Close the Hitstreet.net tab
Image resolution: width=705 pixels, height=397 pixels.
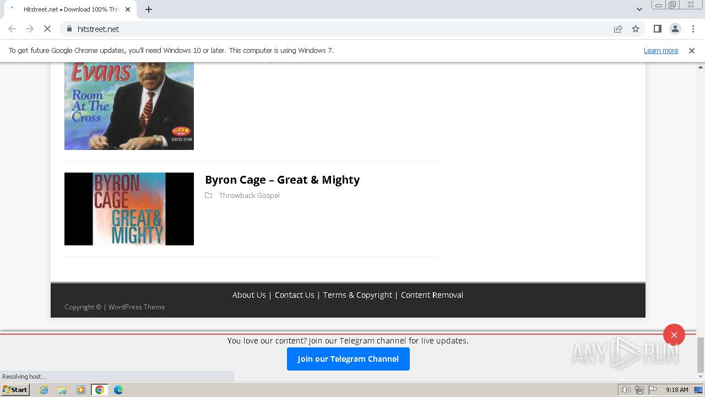coord(128,9)
